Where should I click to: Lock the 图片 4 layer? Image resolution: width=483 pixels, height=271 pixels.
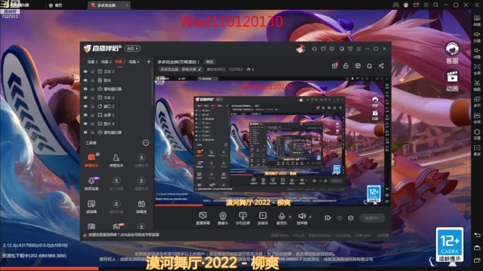[x=92, y=123]
